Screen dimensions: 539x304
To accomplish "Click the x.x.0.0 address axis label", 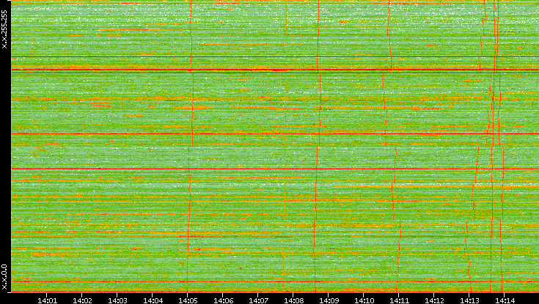I will (x=4, y=277).
